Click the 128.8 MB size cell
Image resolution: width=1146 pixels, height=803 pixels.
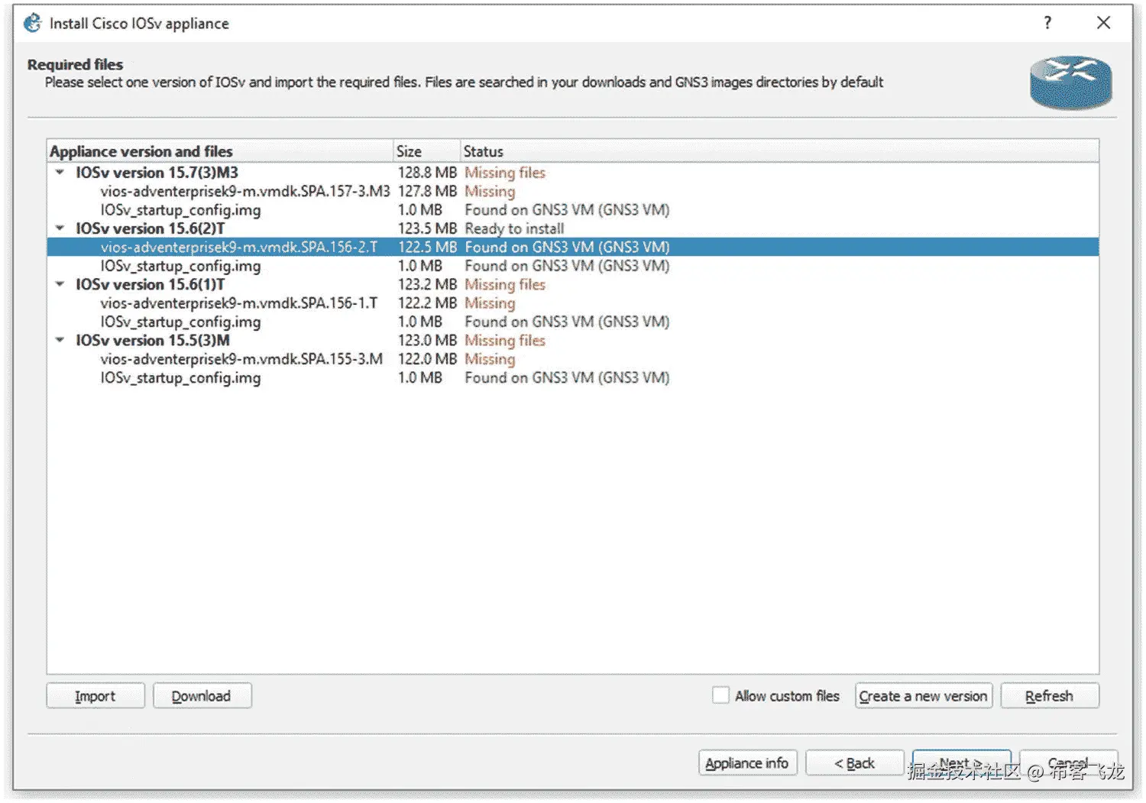[x=427, y=173]
